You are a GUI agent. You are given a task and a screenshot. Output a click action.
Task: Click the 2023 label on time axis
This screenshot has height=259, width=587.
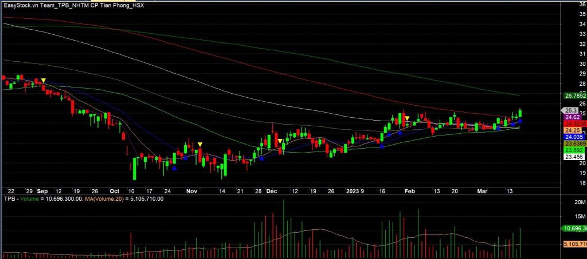click(352, 192)
